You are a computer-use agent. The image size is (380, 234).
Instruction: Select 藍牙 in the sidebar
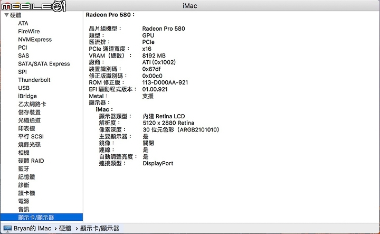tap(24, 169)
